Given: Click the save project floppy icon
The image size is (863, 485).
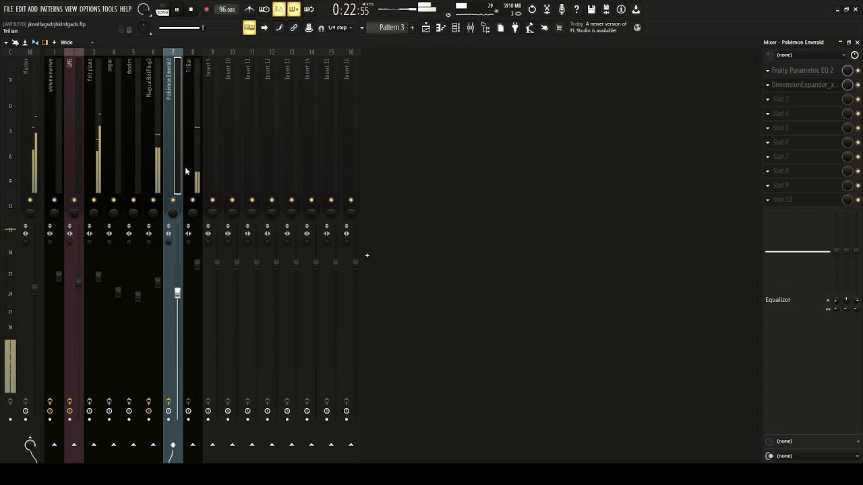Looking at the screenshot, I should pos(591,9).
